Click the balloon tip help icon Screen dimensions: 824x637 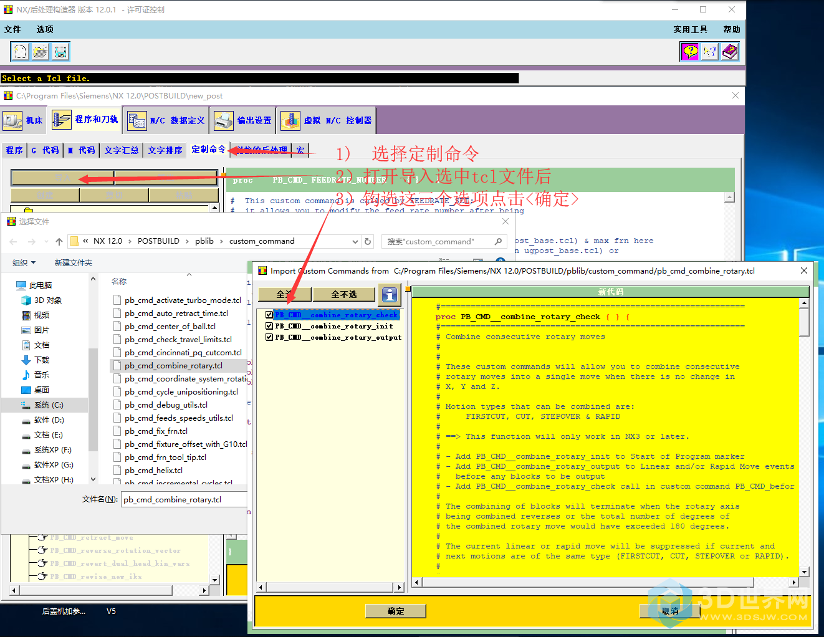click(690, 52)
